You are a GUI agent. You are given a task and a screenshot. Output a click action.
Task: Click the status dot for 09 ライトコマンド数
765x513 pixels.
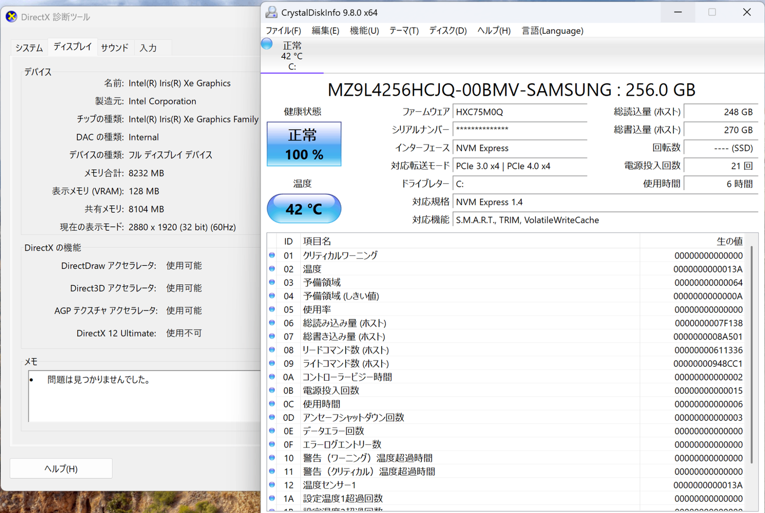click(x=272, y=363)
